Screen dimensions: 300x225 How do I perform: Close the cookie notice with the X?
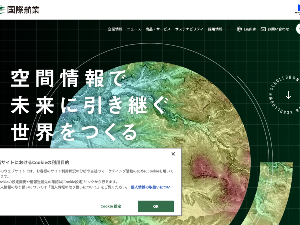pos(173,154)
